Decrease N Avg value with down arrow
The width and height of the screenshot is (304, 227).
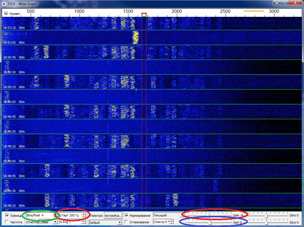point(83,223)
